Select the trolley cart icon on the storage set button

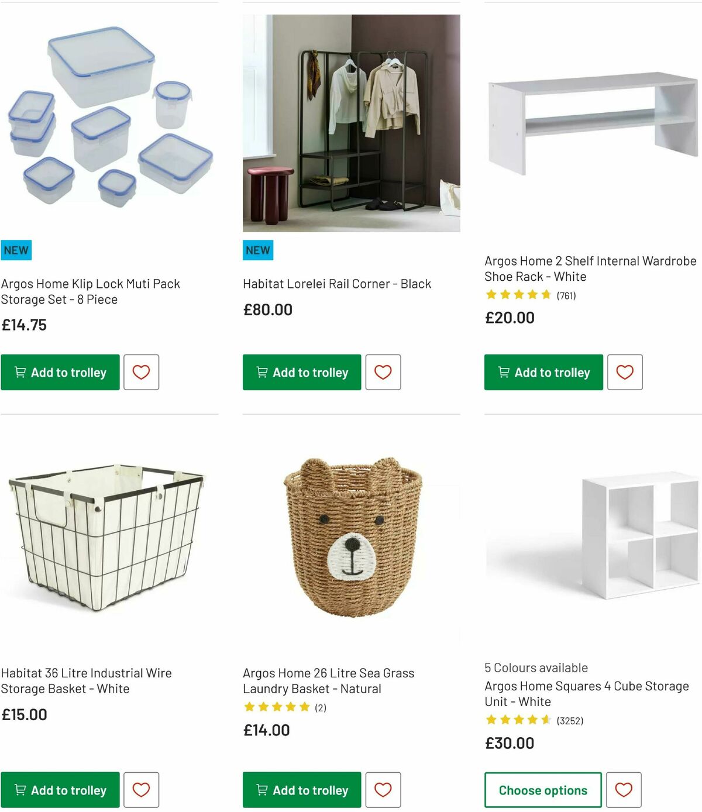19,372
